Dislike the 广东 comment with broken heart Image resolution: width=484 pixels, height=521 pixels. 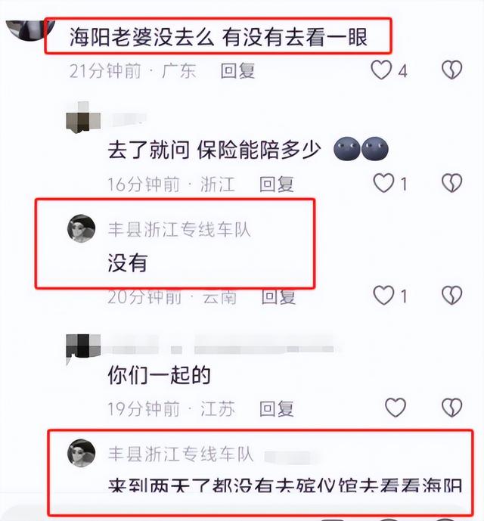[451, 70]
